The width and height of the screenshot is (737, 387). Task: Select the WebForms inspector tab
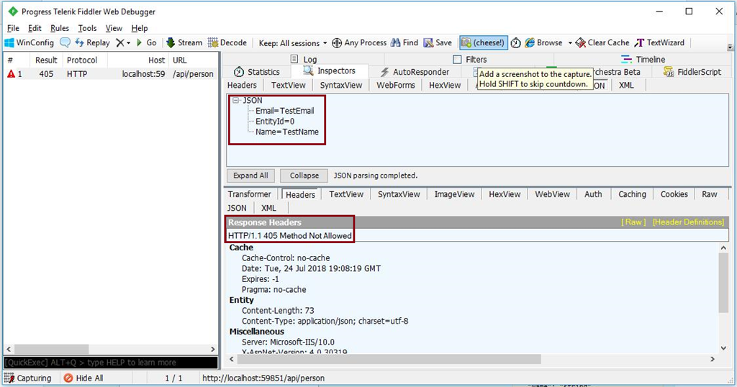(x=395, y=85)
